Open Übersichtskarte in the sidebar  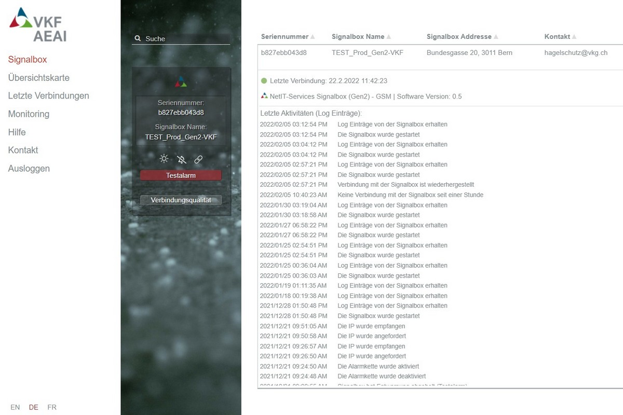39,78
